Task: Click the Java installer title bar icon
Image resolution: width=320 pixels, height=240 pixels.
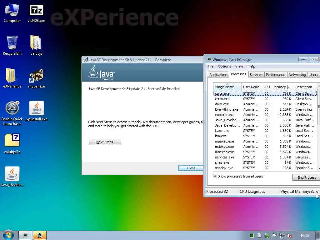Action: coord(85,60)
